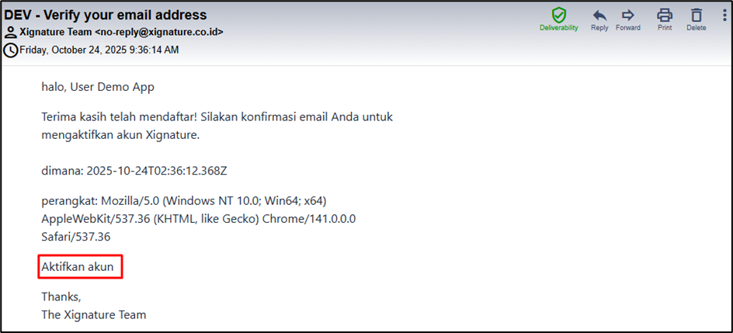Click the Delete trash can icon
The image size is (733, 333).
(x=697, y=15)
